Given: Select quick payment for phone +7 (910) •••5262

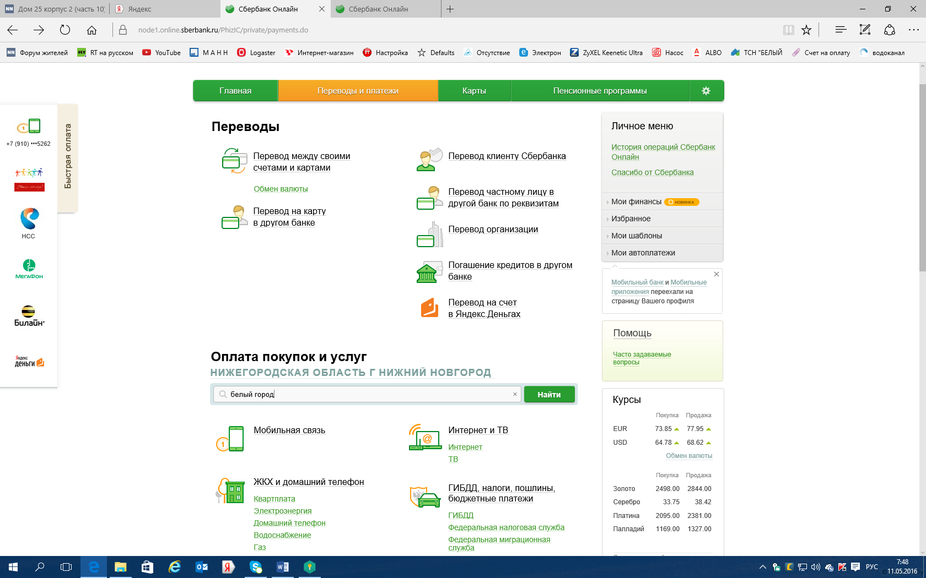Looking at the screenshot, I should point(29,133).
